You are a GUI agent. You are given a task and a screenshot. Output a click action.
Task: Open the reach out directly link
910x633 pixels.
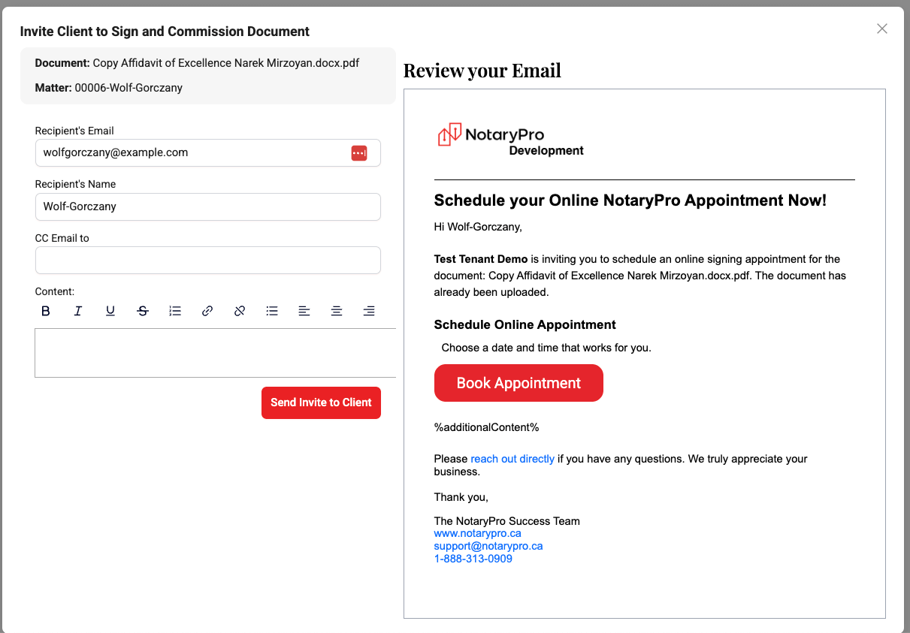coord(512,459)
